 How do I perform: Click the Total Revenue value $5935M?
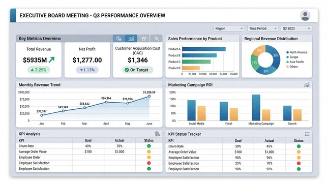pyautogui.click(x=35, y=60)
